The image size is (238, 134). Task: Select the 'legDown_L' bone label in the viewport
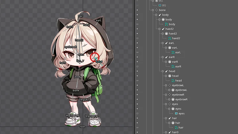click(92, 116)
